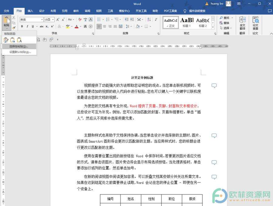This screenshot has height=206, width=273.
Task: Expand the Styles gallery more arrow
Action: 213,27
